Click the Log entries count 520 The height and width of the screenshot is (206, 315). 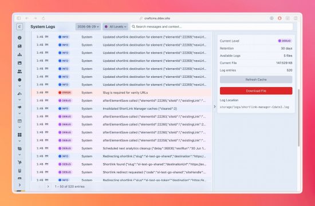(x=289, y=70)
